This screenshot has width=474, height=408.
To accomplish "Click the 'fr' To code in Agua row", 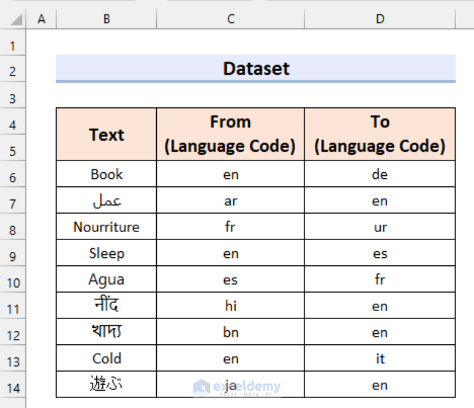I will [380, 279].
